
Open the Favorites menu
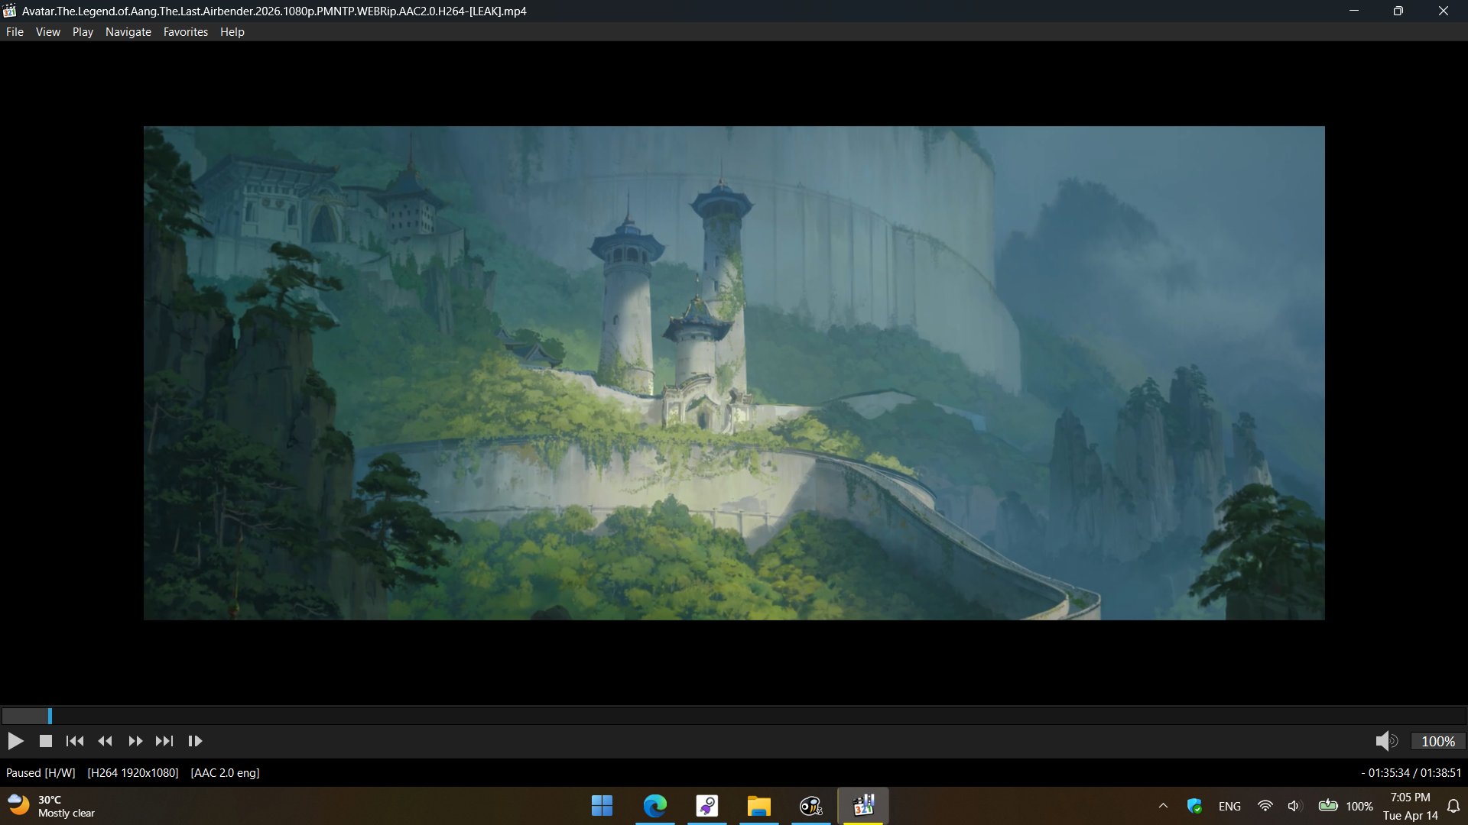coord(185,32)
